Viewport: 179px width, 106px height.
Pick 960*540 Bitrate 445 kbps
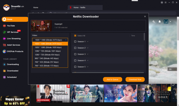(50, 58)
